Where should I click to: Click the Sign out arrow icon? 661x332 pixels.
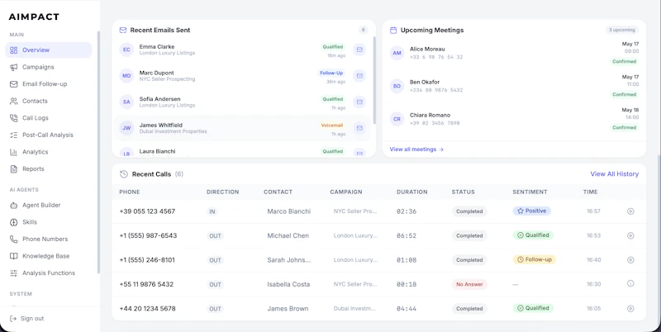click(x=13, y=319)
